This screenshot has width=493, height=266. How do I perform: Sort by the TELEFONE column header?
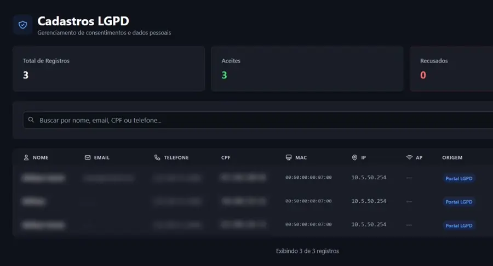click(x=176, y=157)
